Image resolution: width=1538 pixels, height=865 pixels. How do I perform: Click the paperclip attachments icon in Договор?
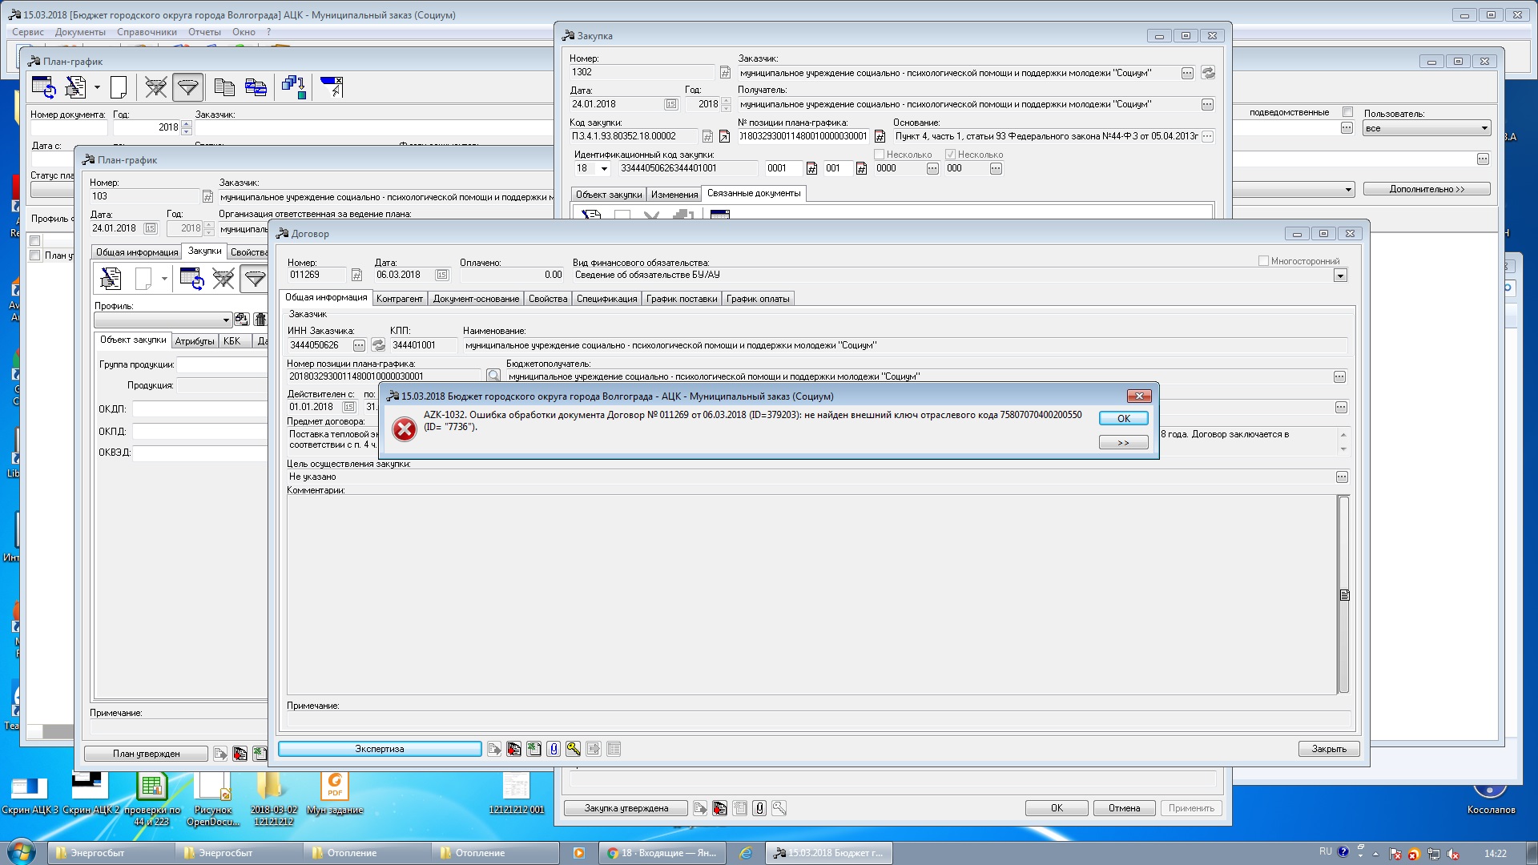[x=554, y=749]
